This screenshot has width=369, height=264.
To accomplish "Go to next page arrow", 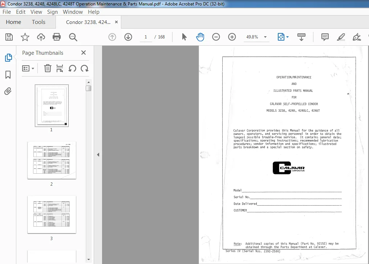I will click(128, 37).
